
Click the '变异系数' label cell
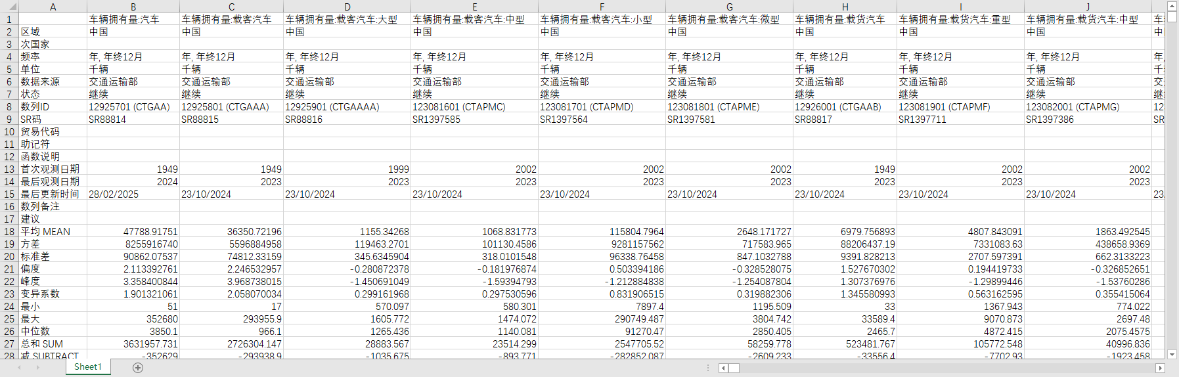click(x=53, y=294)
